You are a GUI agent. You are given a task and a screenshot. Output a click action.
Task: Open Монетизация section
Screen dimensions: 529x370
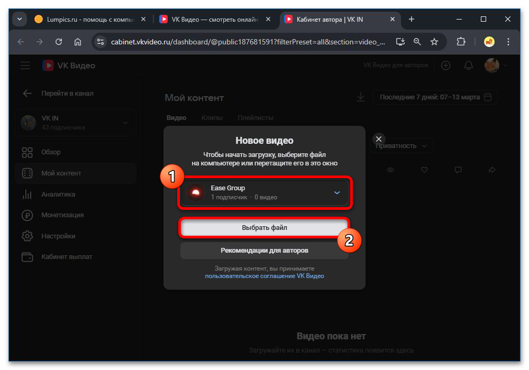tap(76, 215)
